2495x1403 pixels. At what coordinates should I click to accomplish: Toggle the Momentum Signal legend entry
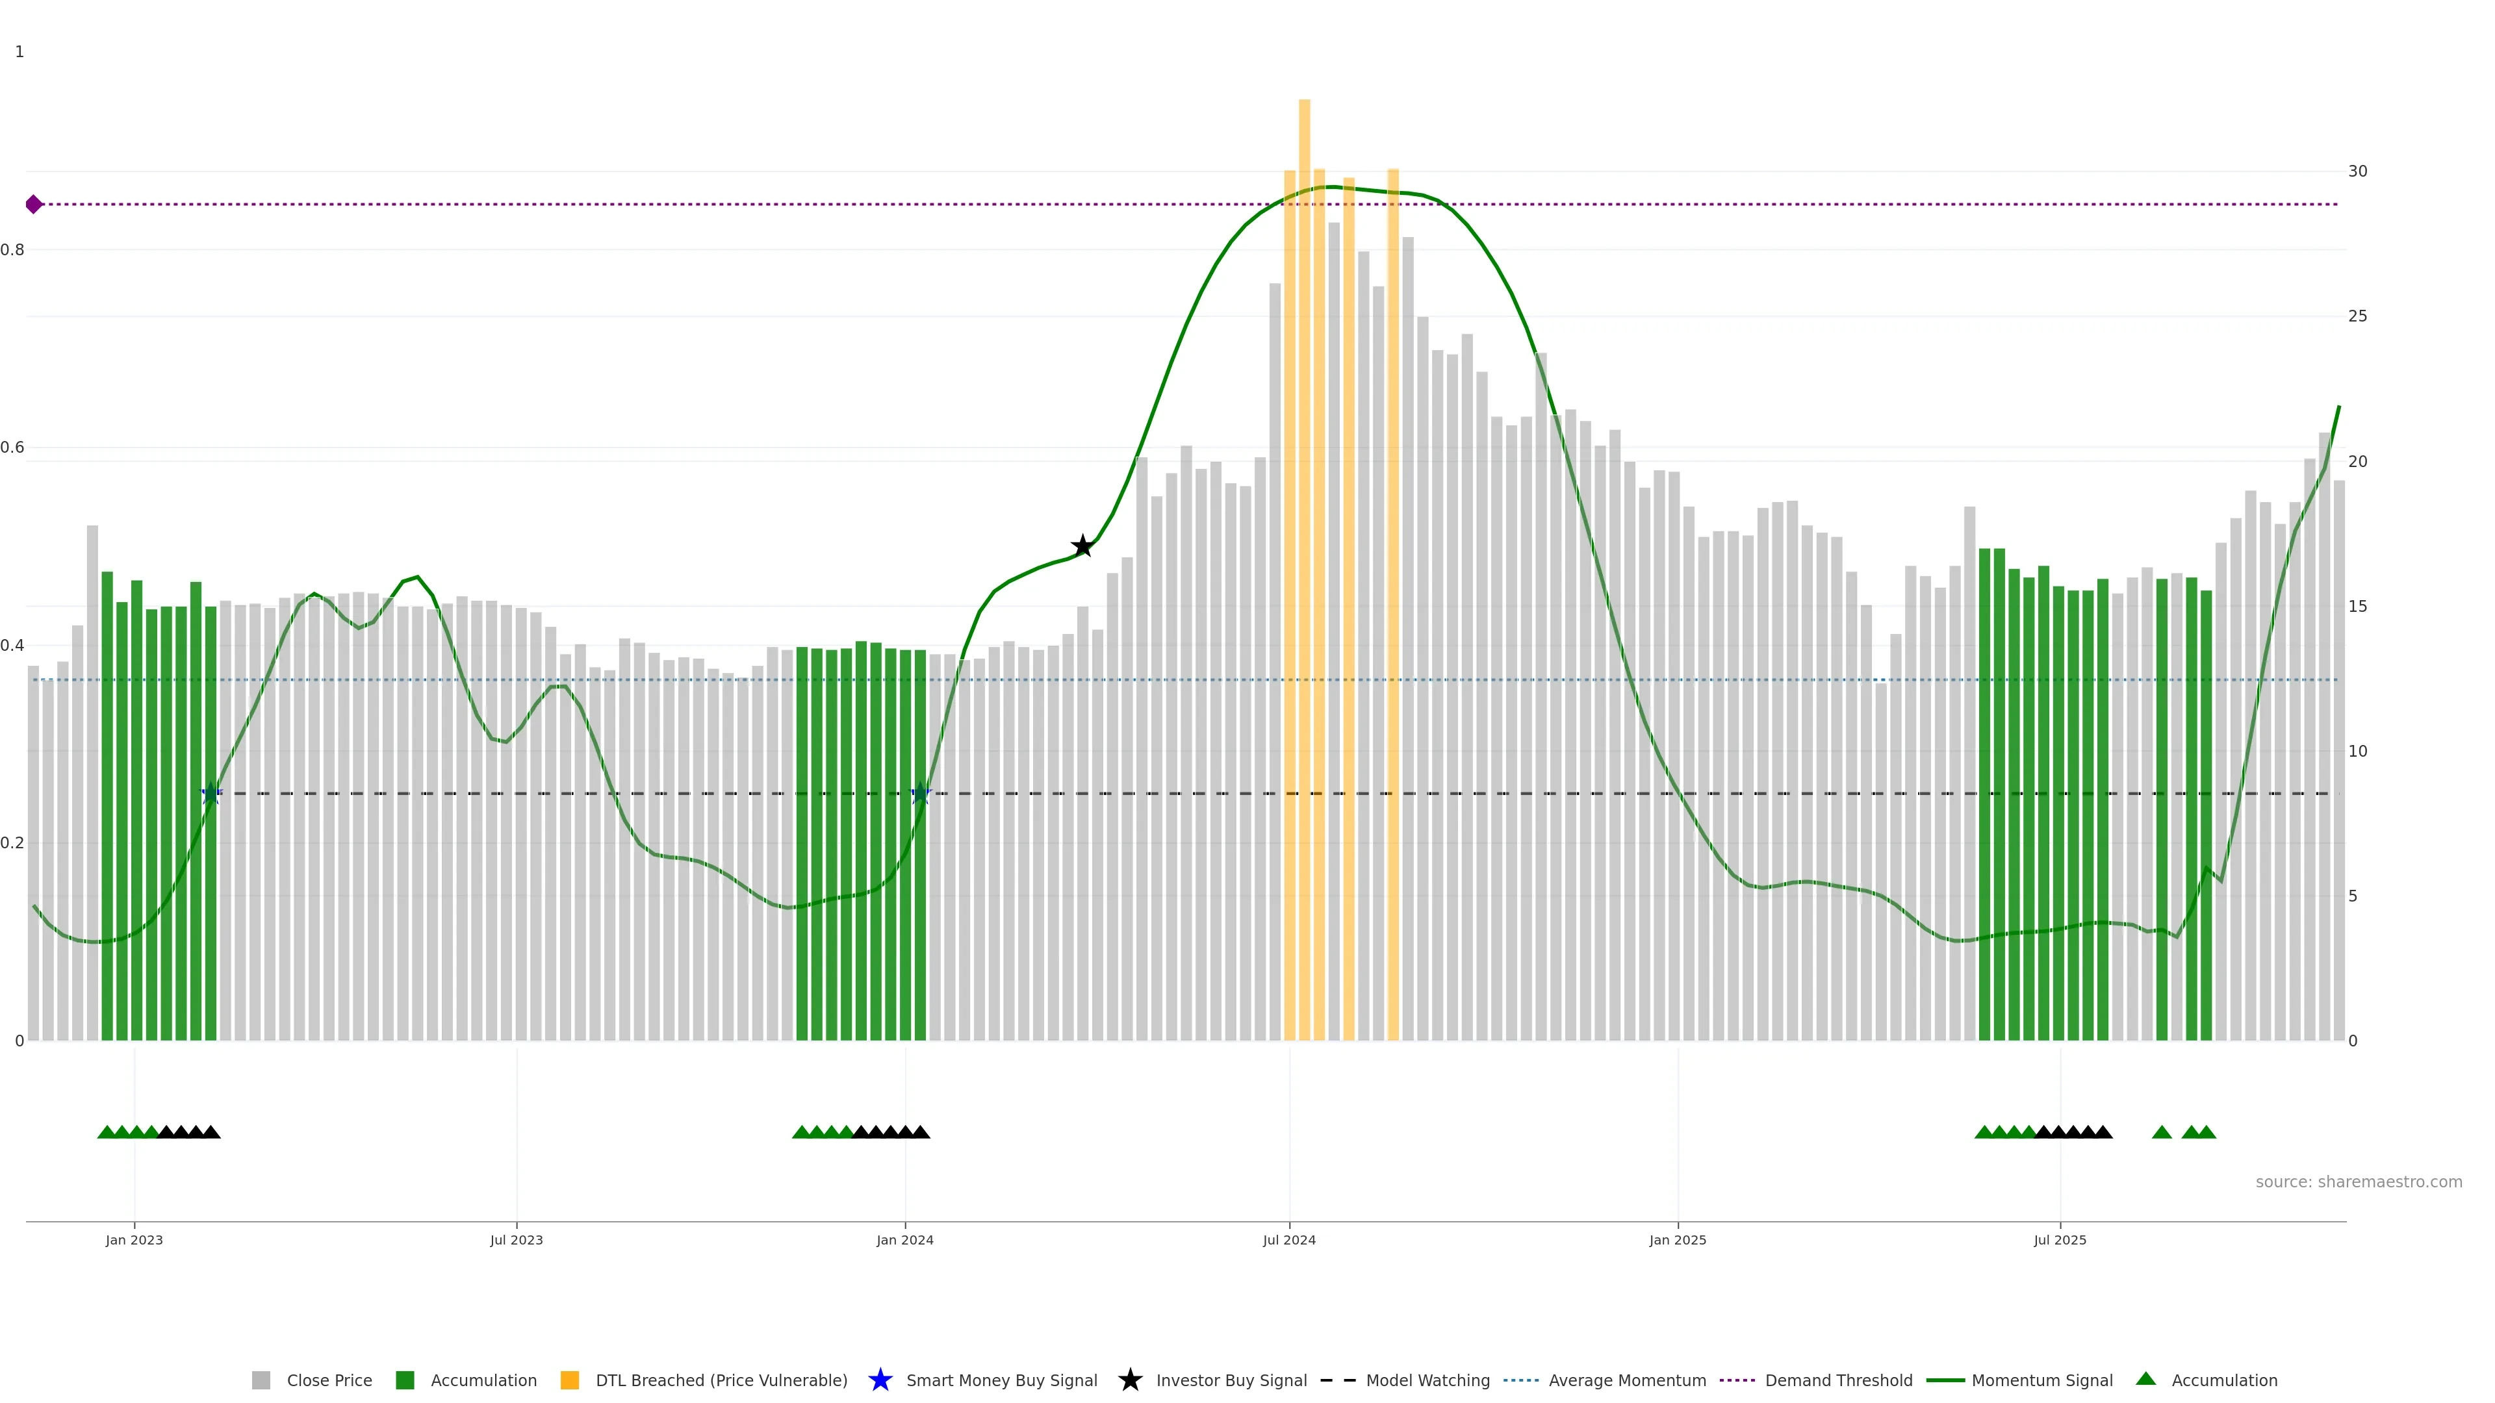2041,1380
